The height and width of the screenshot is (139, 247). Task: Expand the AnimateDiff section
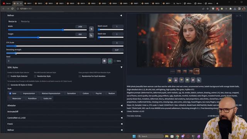[x=122, y=112]
